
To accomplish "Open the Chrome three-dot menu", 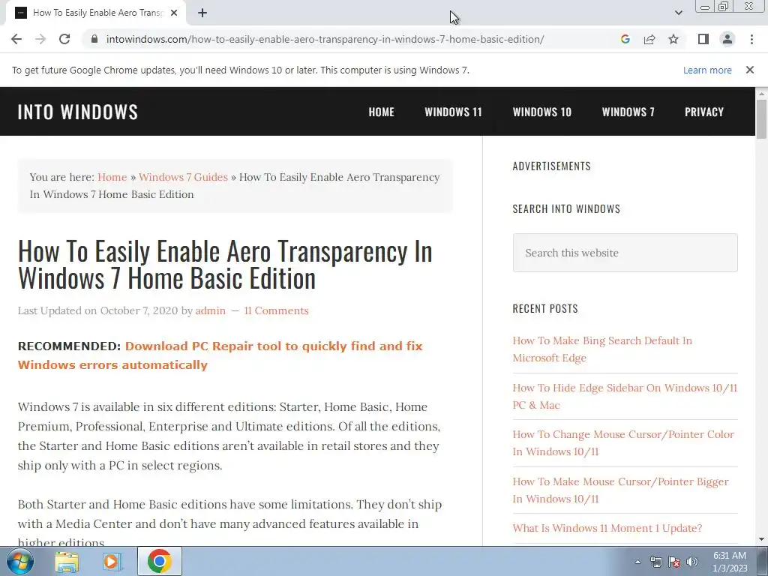I will (751, 39).
